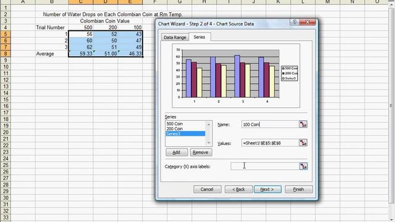Image resolution: width=395 pixels, height=222 pixels.
Task: Select row header 20
Action: coord(6,132)
